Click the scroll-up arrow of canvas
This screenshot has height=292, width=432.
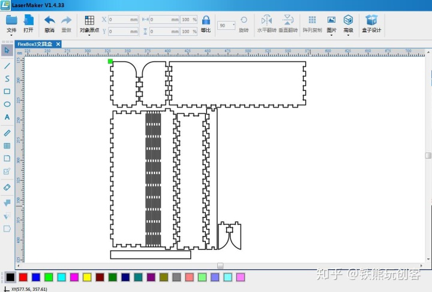pos(428,52)
